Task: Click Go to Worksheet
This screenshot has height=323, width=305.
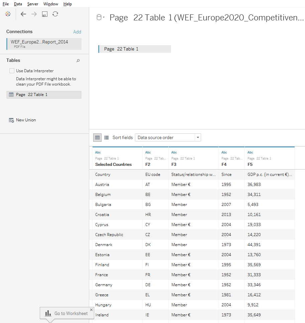Action: coord(67,313)
